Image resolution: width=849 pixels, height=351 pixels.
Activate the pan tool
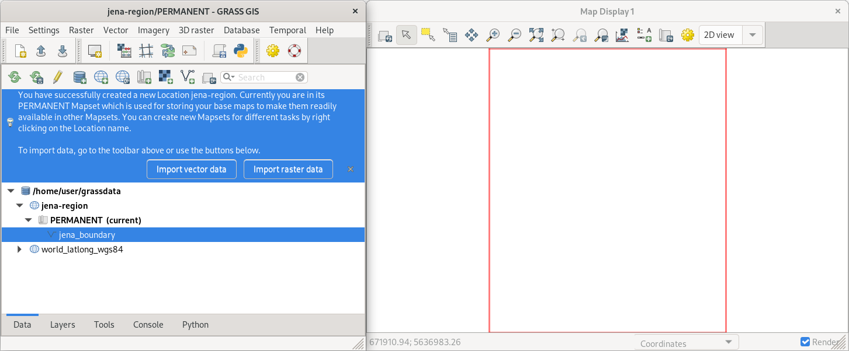[472, 36]
